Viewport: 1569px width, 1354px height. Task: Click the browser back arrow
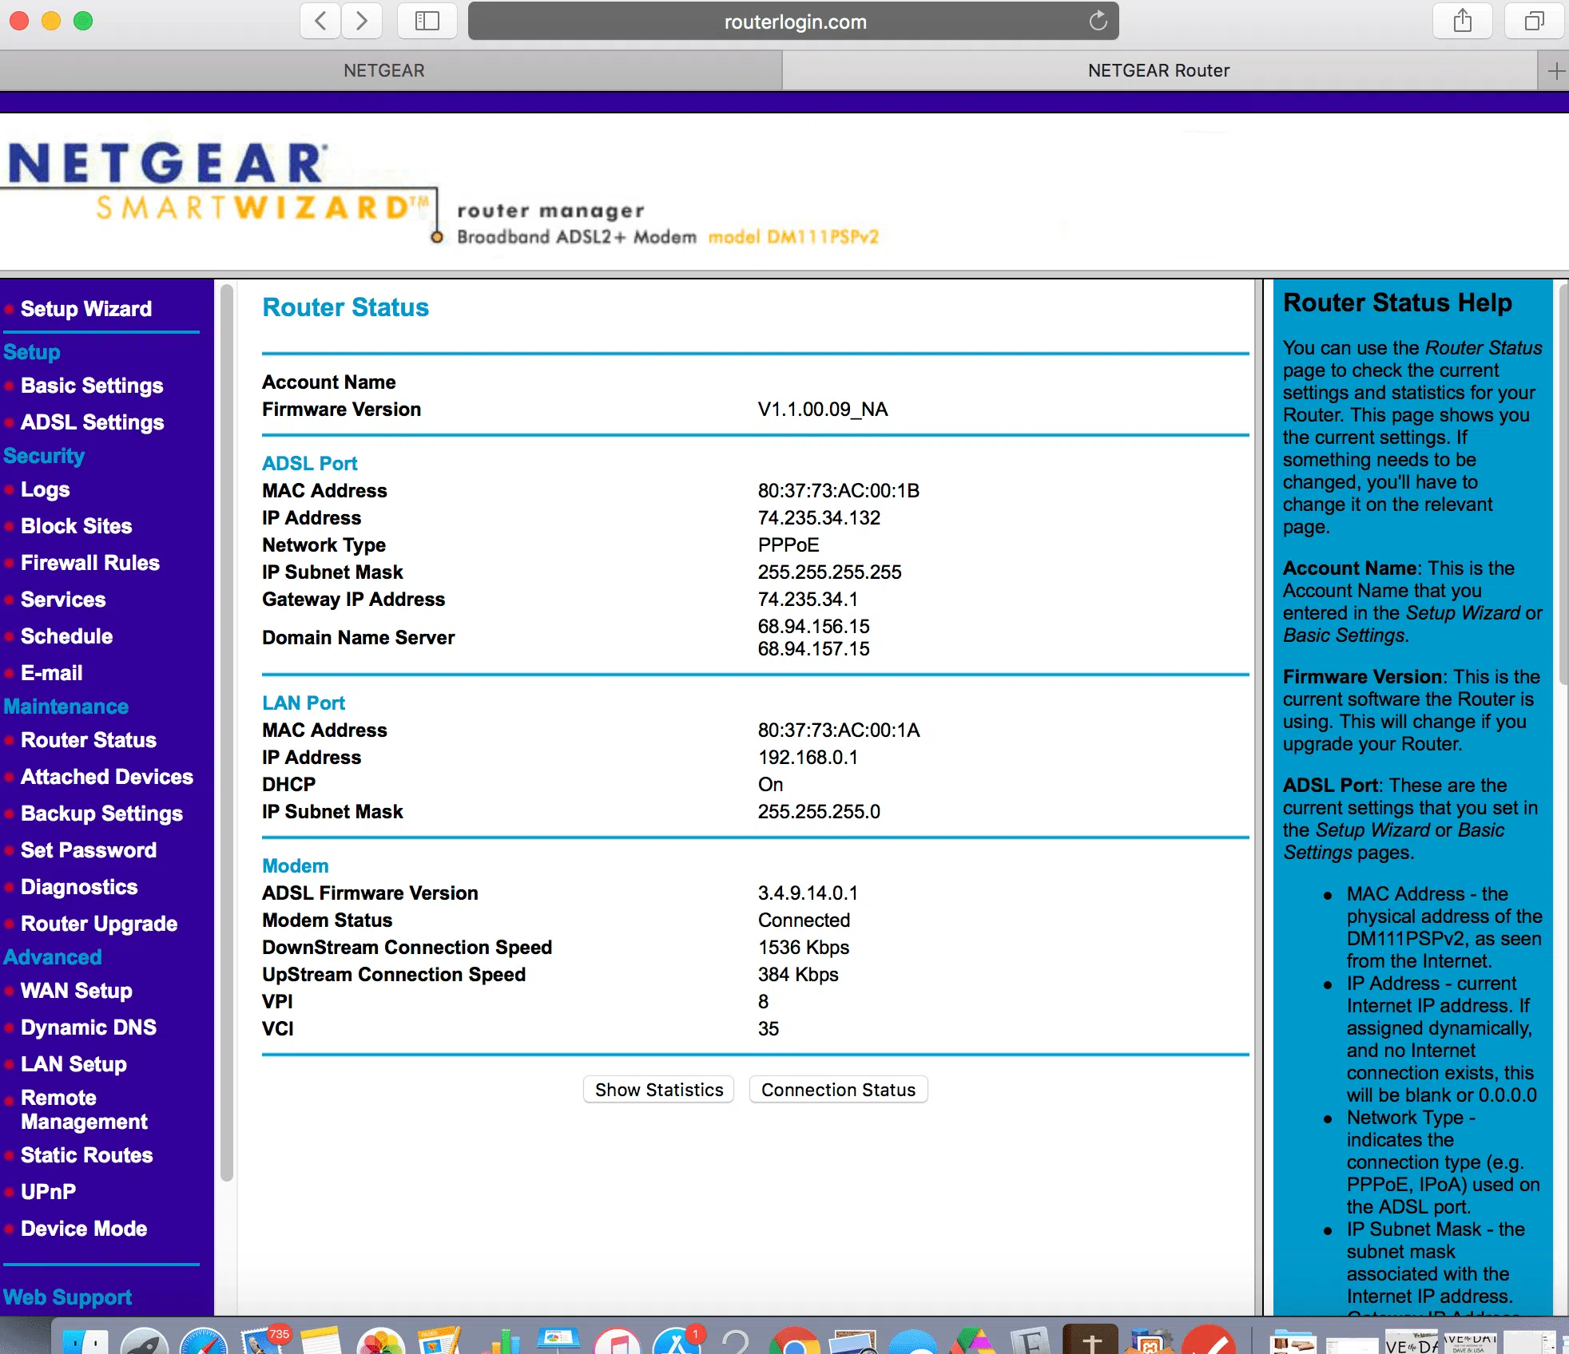point(320,21)
